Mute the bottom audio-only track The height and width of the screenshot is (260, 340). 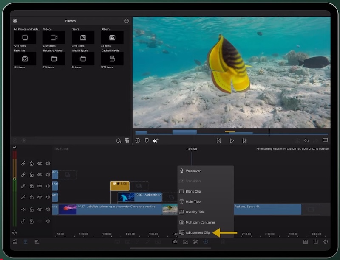tap(48, 221)
